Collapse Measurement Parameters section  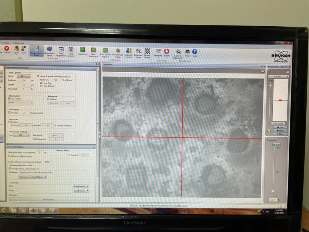point(94,69)
